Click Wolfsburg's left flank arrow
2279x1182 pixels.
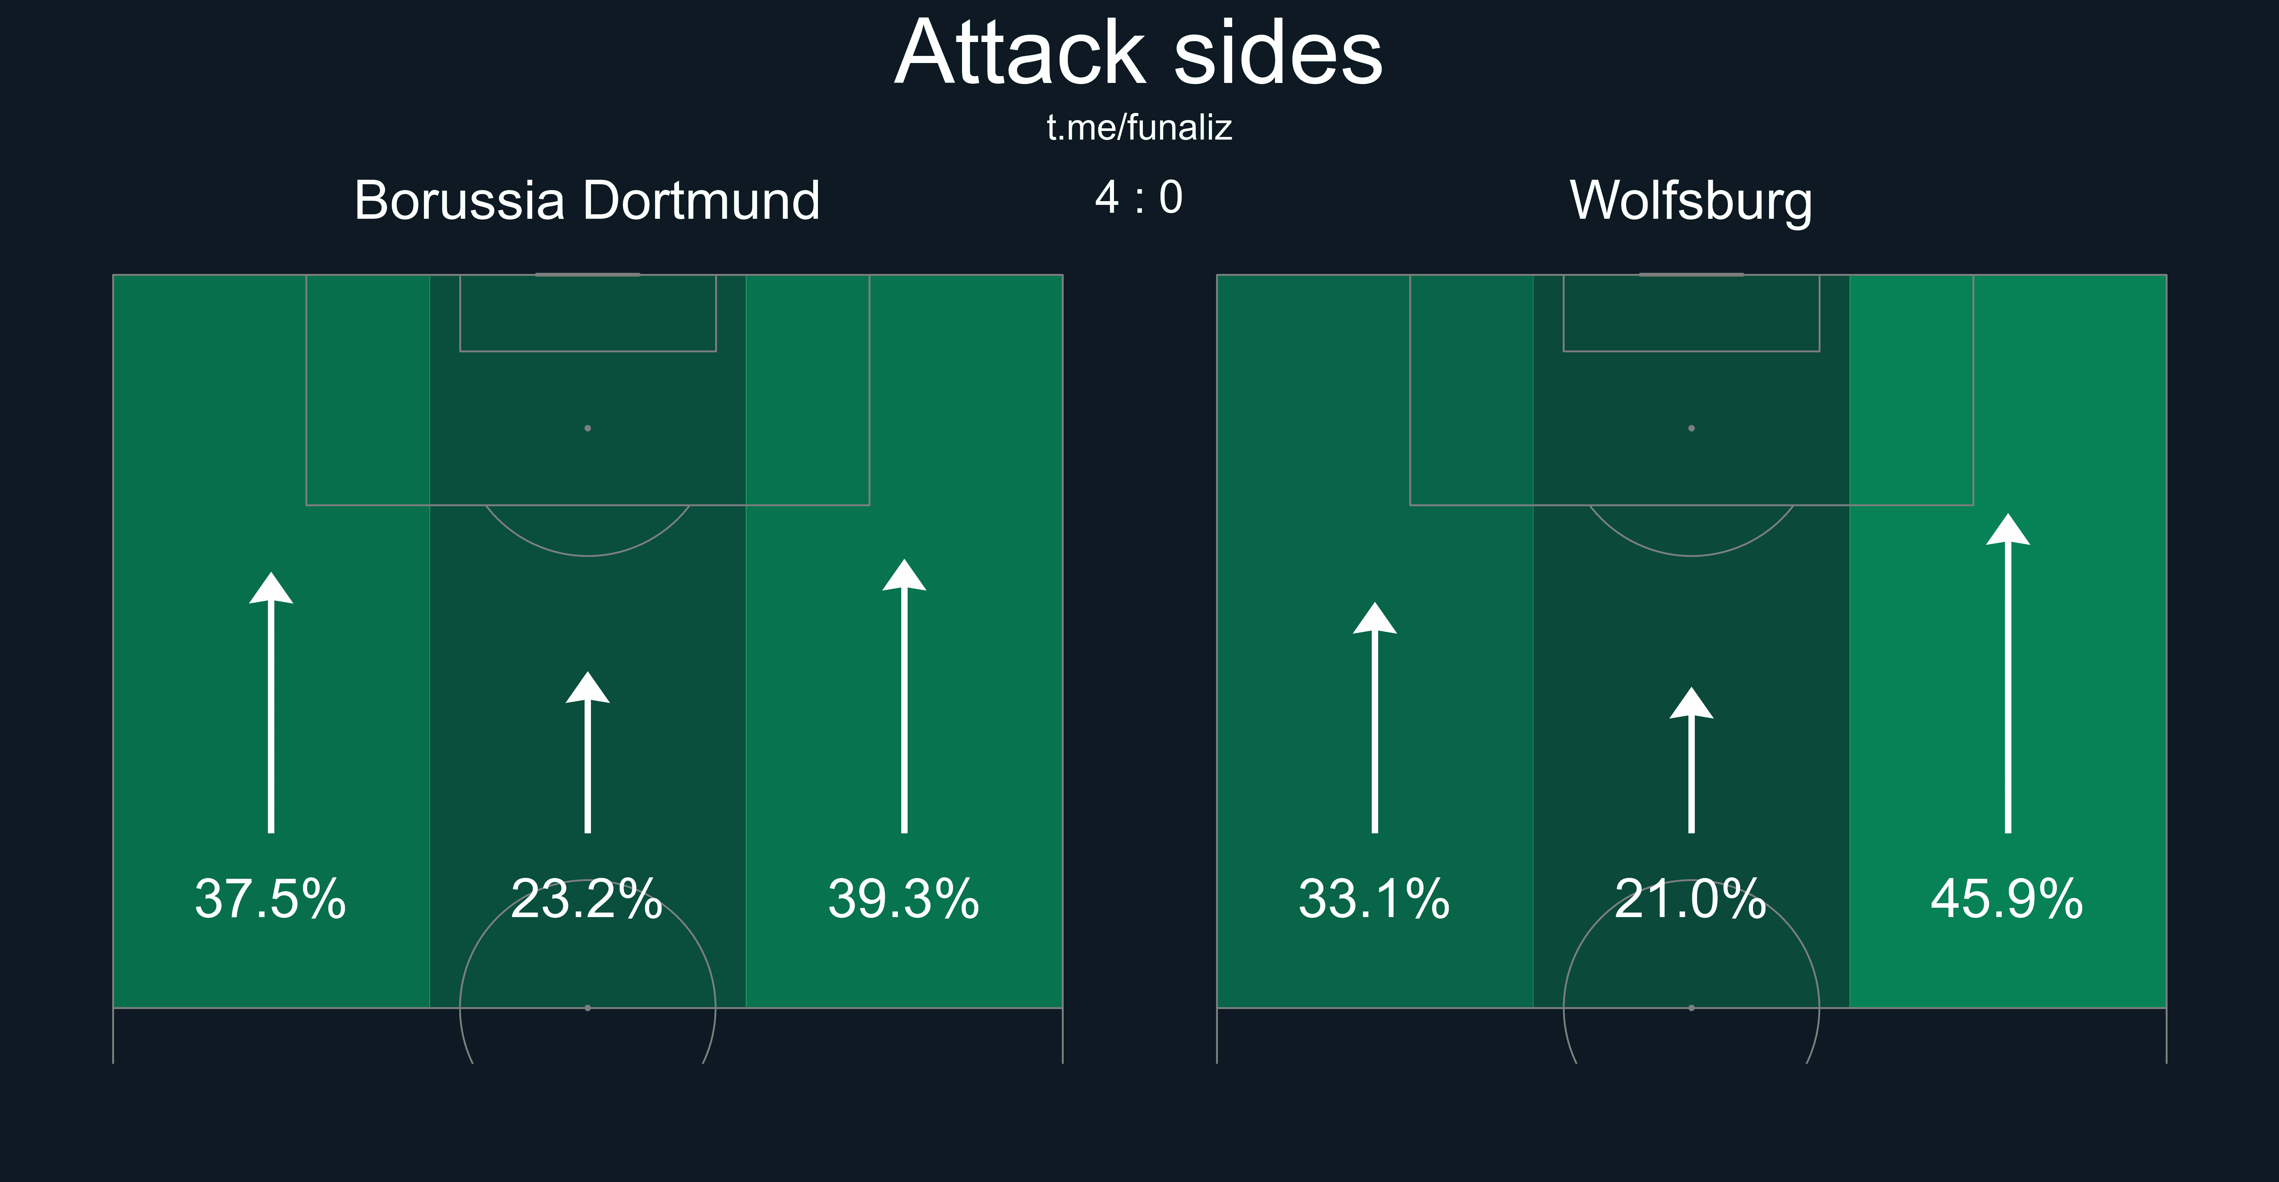coord(1375,717)
